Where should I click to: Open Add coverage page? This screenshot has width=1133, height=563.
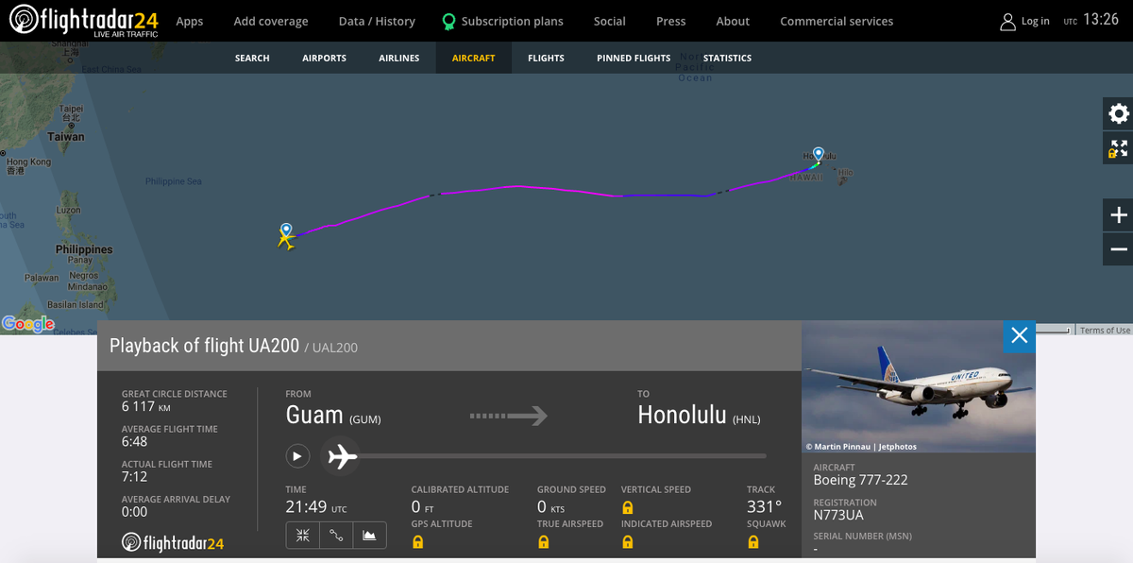pyautogui.click(x=271, y=21)
